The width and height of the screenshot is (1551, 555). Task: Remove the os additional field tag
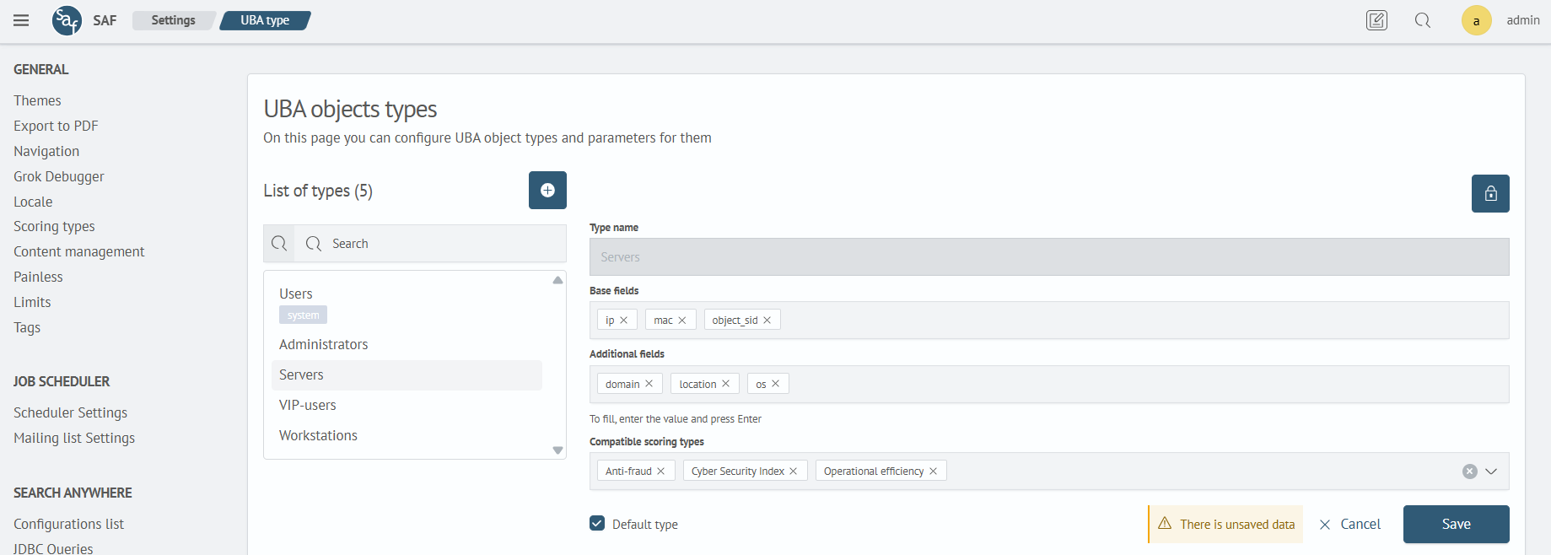click(x=776, y=384)
